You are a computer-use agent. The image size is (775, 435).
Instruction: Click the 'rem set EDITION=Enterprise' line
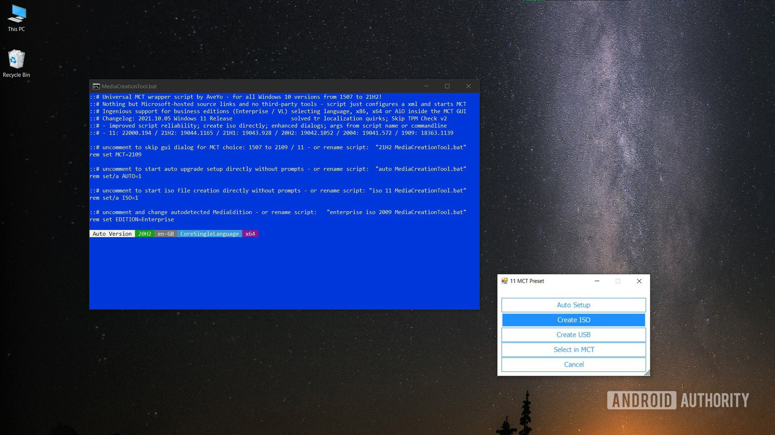coord(132,220)
